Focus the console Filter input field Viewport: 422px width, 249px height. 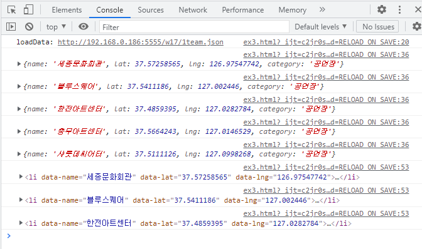point(194,27)
